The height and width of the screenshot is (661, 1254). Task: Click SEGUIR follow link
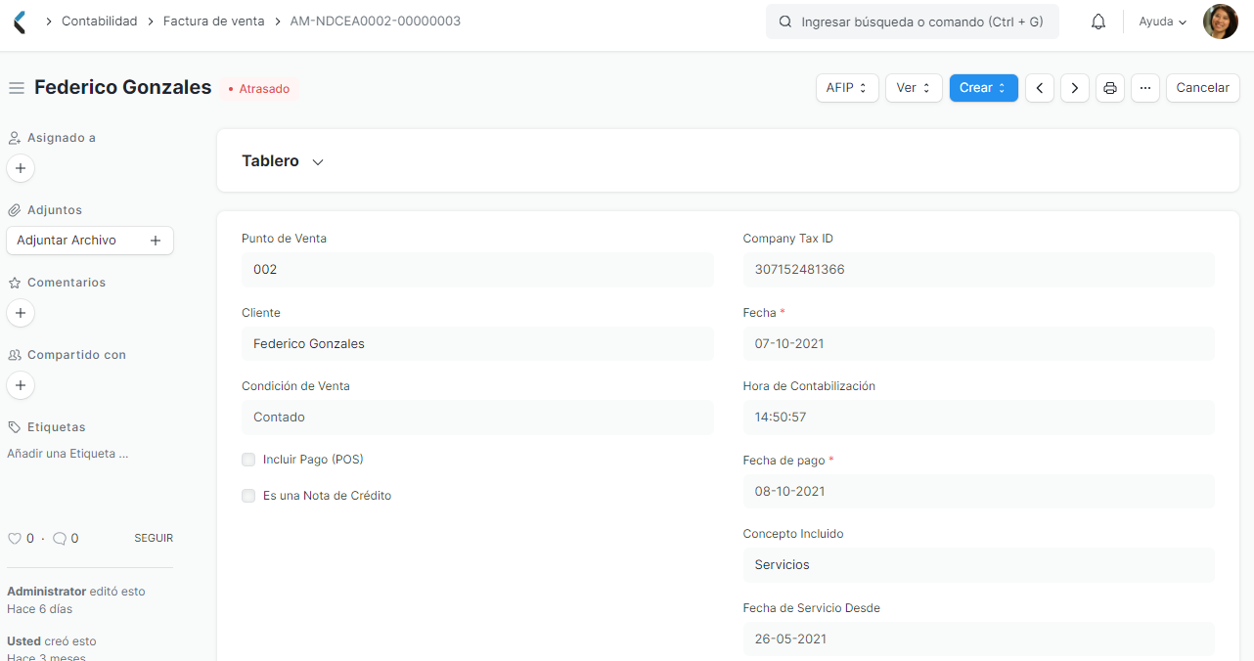tap(154, 539)
